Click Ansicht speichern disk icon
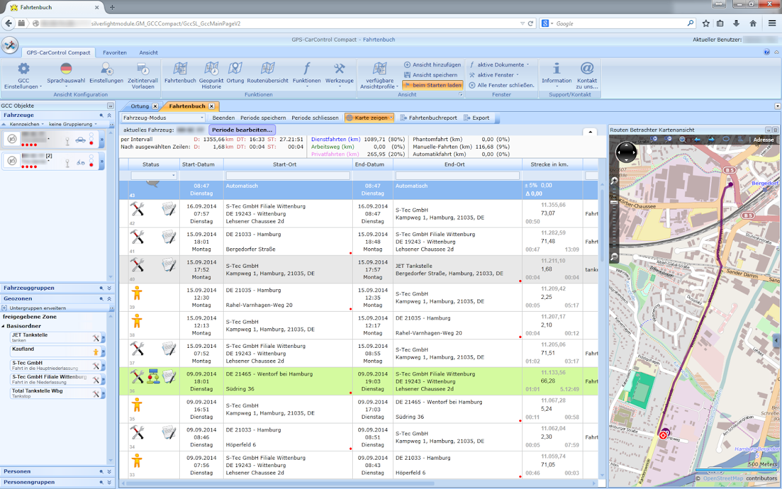This screenshot has width=782, height=489. click(407, 75)
